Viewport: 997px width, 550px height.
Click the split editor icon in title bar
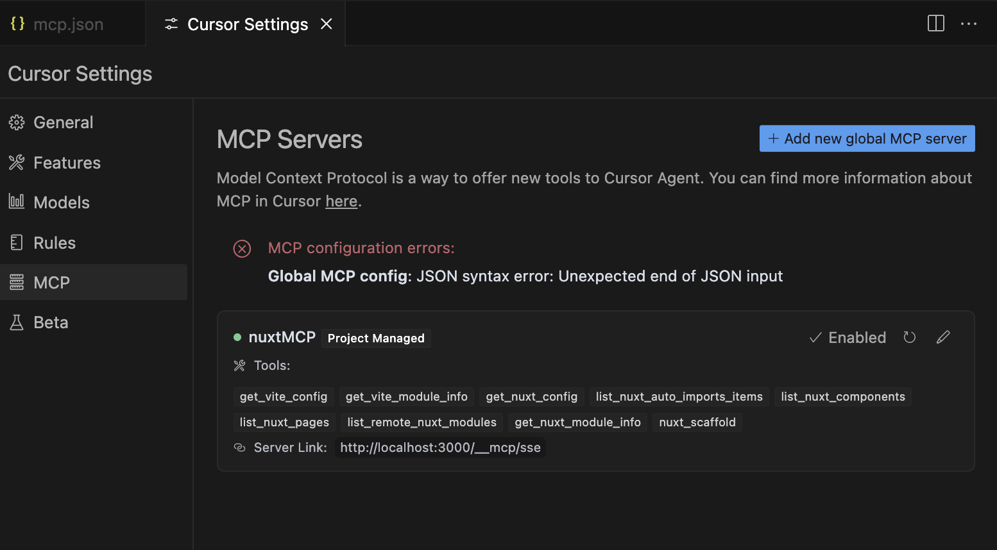pyautogui.click(x=935, y=23)
